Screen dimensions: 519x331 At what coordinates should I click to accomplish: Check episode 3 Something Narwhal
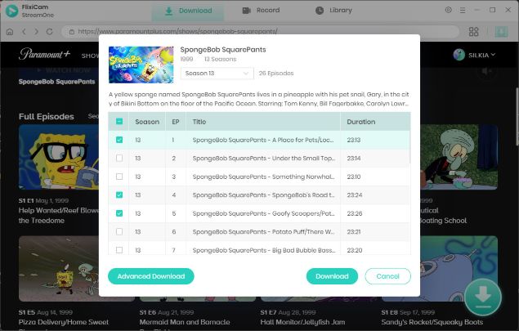pos(119,177)
